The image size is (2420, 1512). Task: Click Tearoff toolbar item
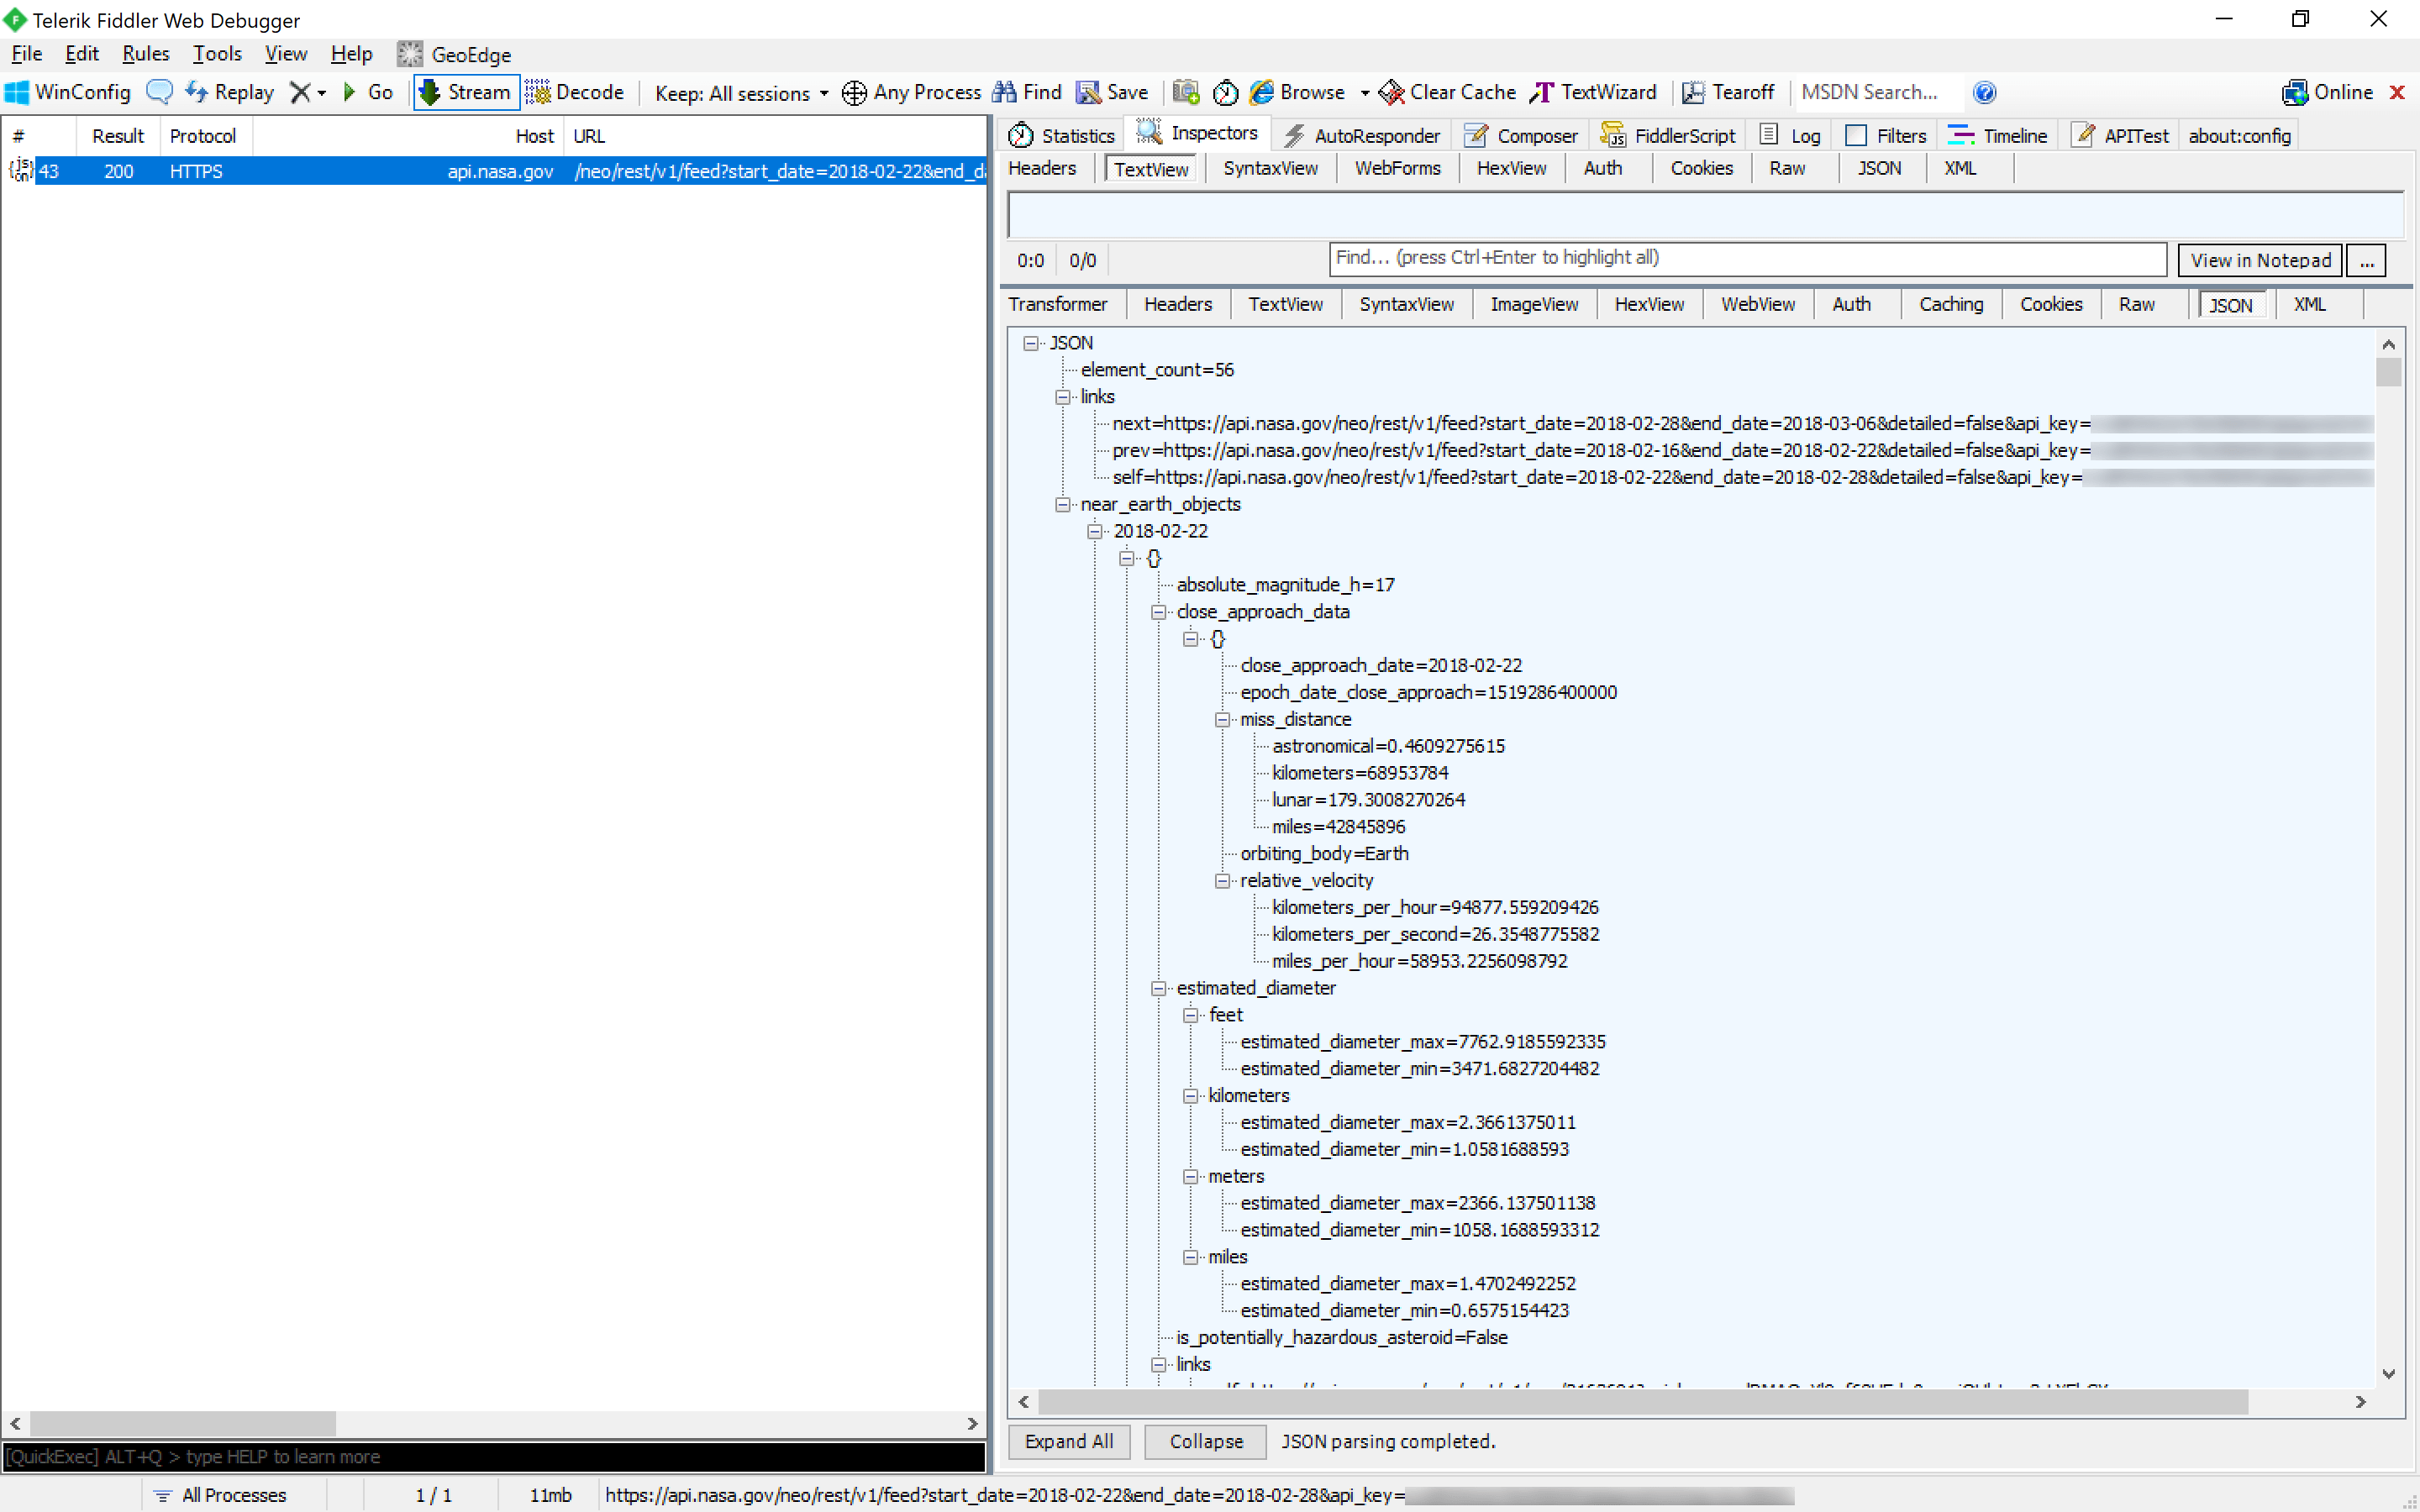1728,92
